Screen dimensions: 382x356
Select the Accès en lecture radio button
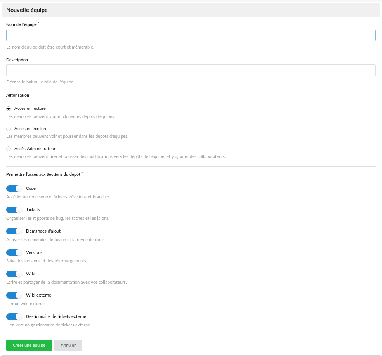9,109
